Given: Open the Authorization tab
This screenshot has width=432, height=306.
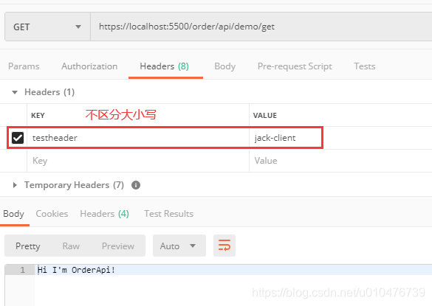Looking at the screenshot, I should (x=89, y=66).
